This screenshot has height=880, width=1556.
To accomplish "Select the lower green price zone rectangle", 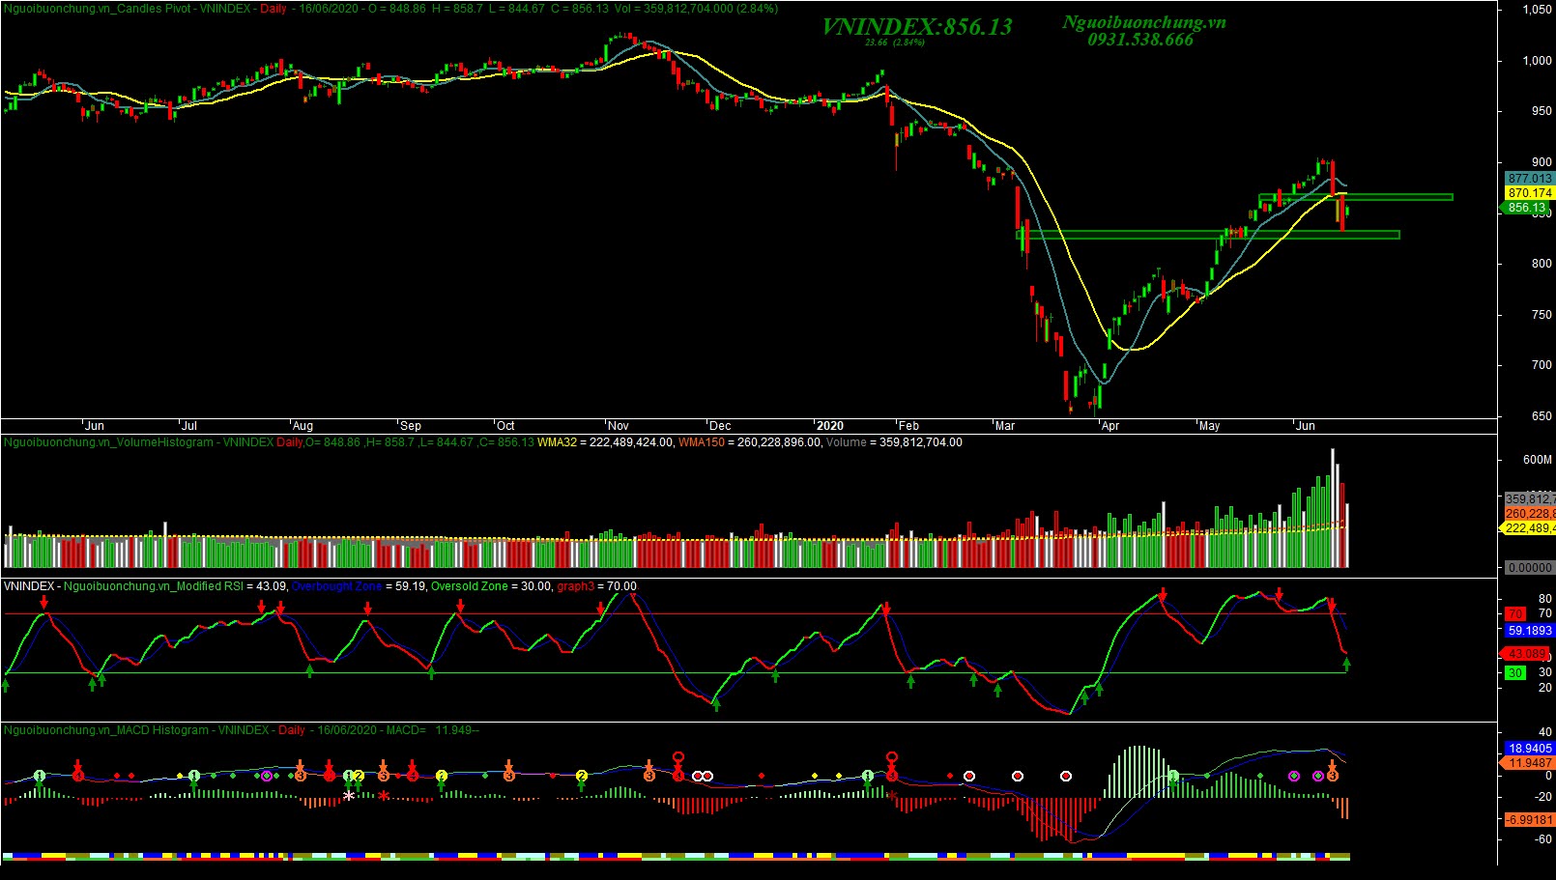I will tap(1207, 235).
